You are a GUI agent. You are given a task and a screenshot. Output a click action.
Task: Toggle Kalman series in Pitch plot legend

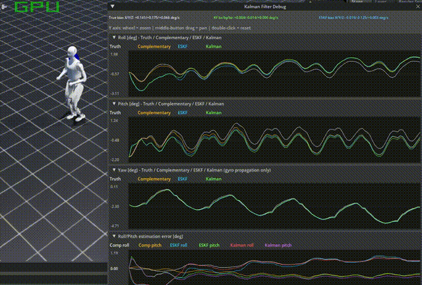[x=214, y=113]
